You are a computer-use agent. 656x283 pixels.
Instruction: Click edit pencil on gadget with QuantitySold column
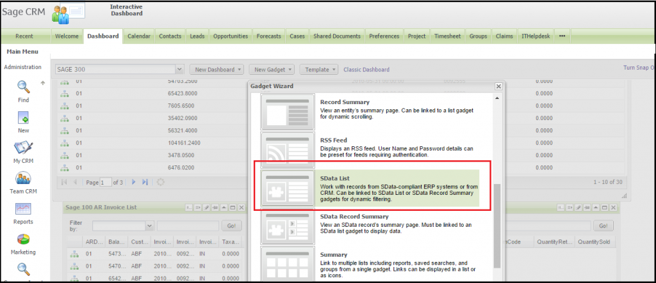[x=578, y=208]
